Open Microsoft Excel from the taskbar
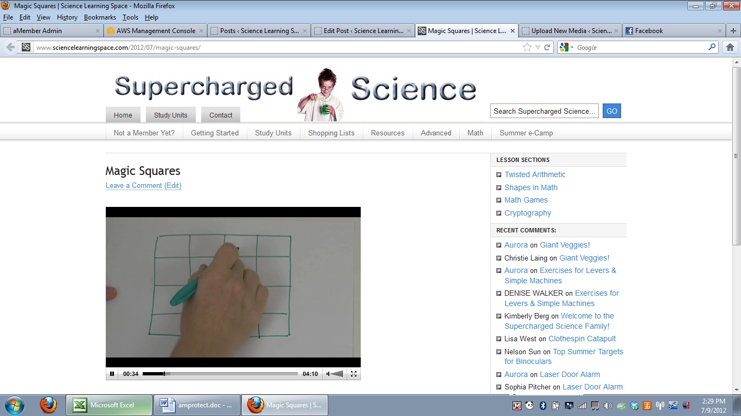The height and width of the screenshot is (416, 741). pyautogui.click(x=109, y=405)
